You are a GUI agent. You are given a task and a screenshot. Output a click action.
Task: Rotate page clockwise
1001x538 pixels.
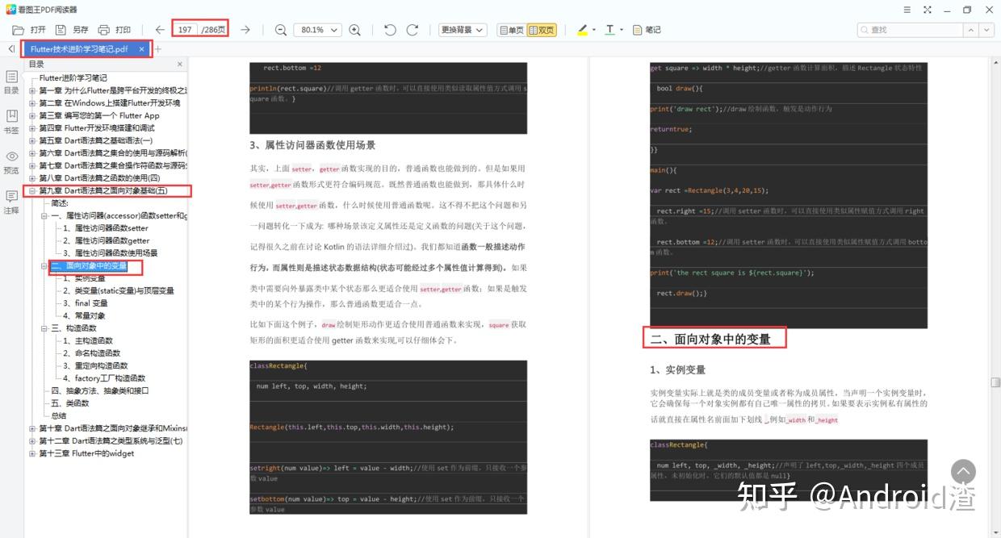(x=413, y=30)
